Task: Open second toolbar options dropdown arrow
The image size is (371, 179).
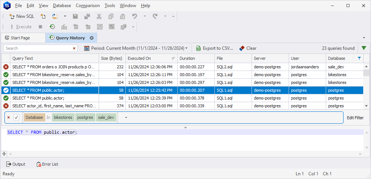Action: 133,27
